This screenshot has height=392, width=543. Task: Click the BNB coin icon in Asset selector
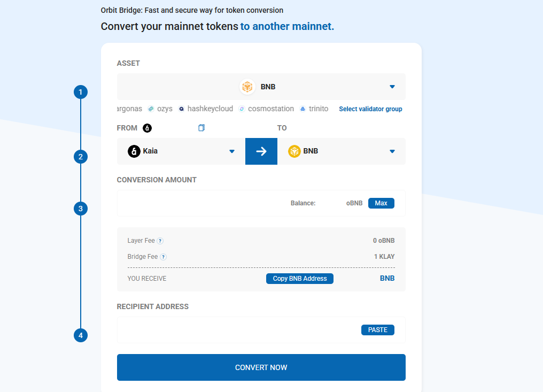point(247,87)
